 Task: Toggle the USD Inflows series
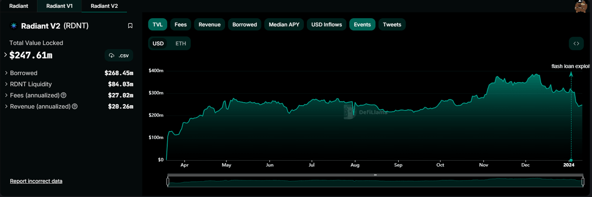[327, 24]
